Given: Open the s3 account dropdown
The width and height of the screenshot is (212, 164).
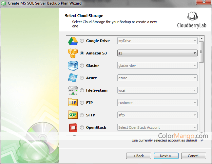Looking at the screenshot, I should pyautogui.click(x=157, y=53).
